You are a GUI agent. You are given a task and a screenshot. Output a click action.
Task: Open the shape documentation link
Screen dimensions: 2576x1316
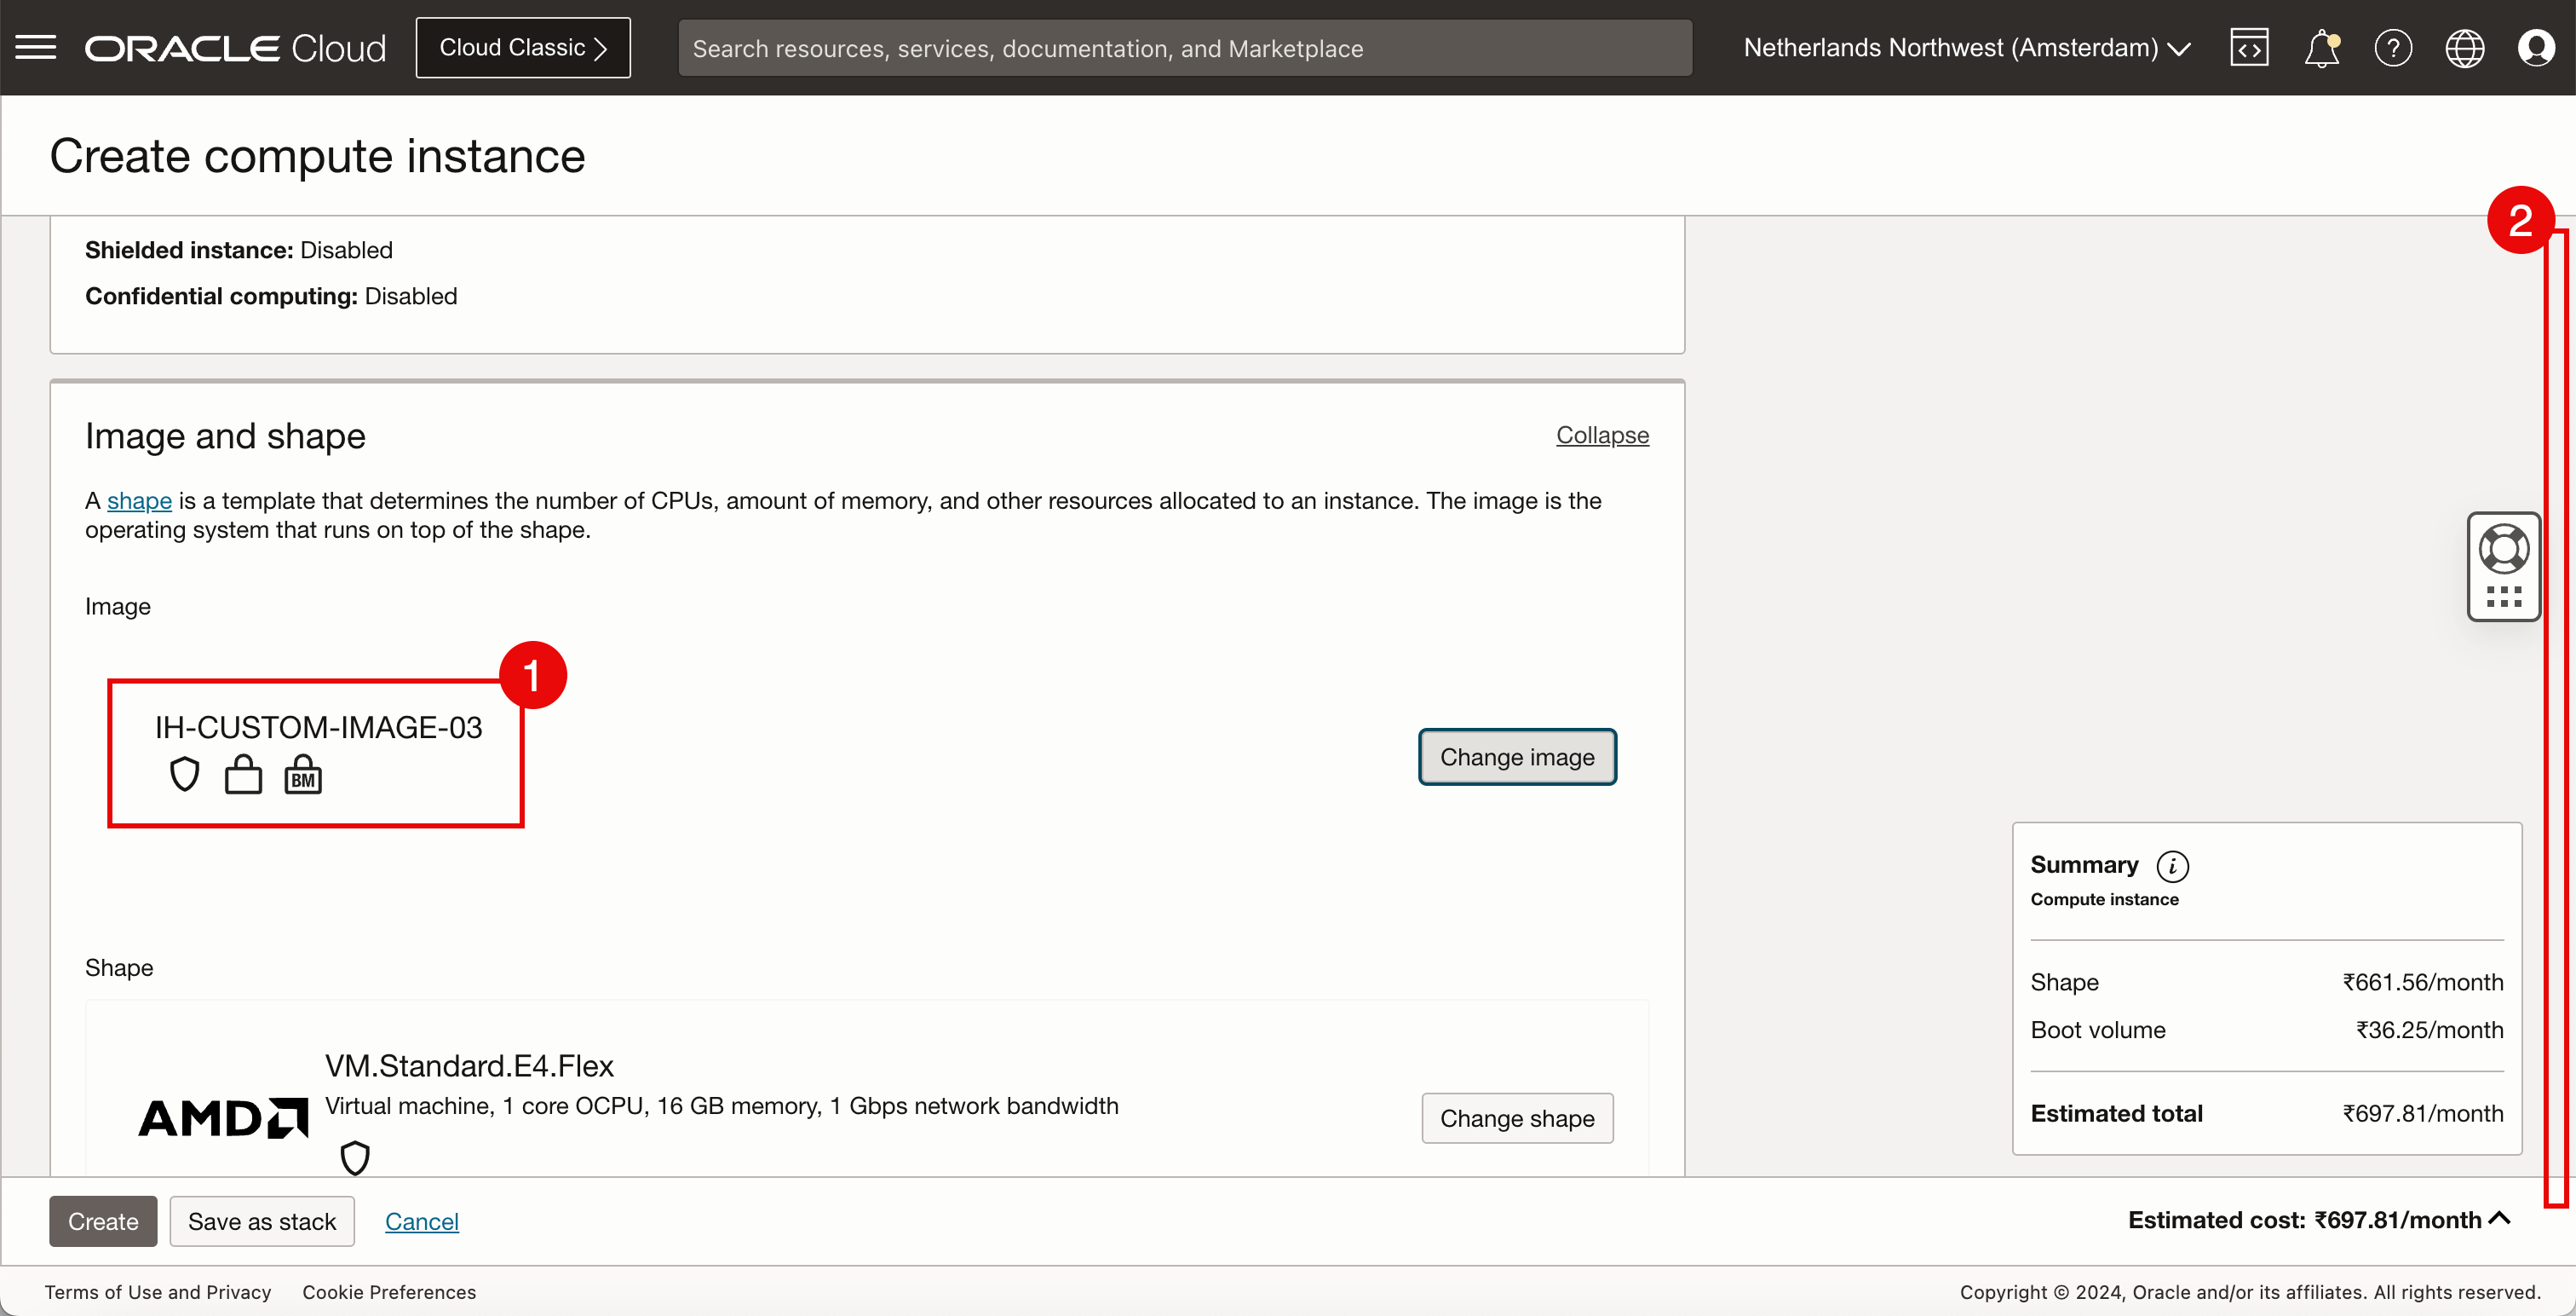[139, 500]
